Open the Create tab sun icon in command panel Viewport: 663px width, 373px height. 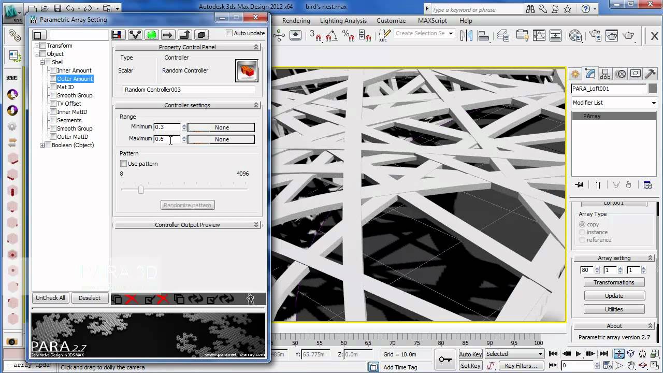point(575,74)
